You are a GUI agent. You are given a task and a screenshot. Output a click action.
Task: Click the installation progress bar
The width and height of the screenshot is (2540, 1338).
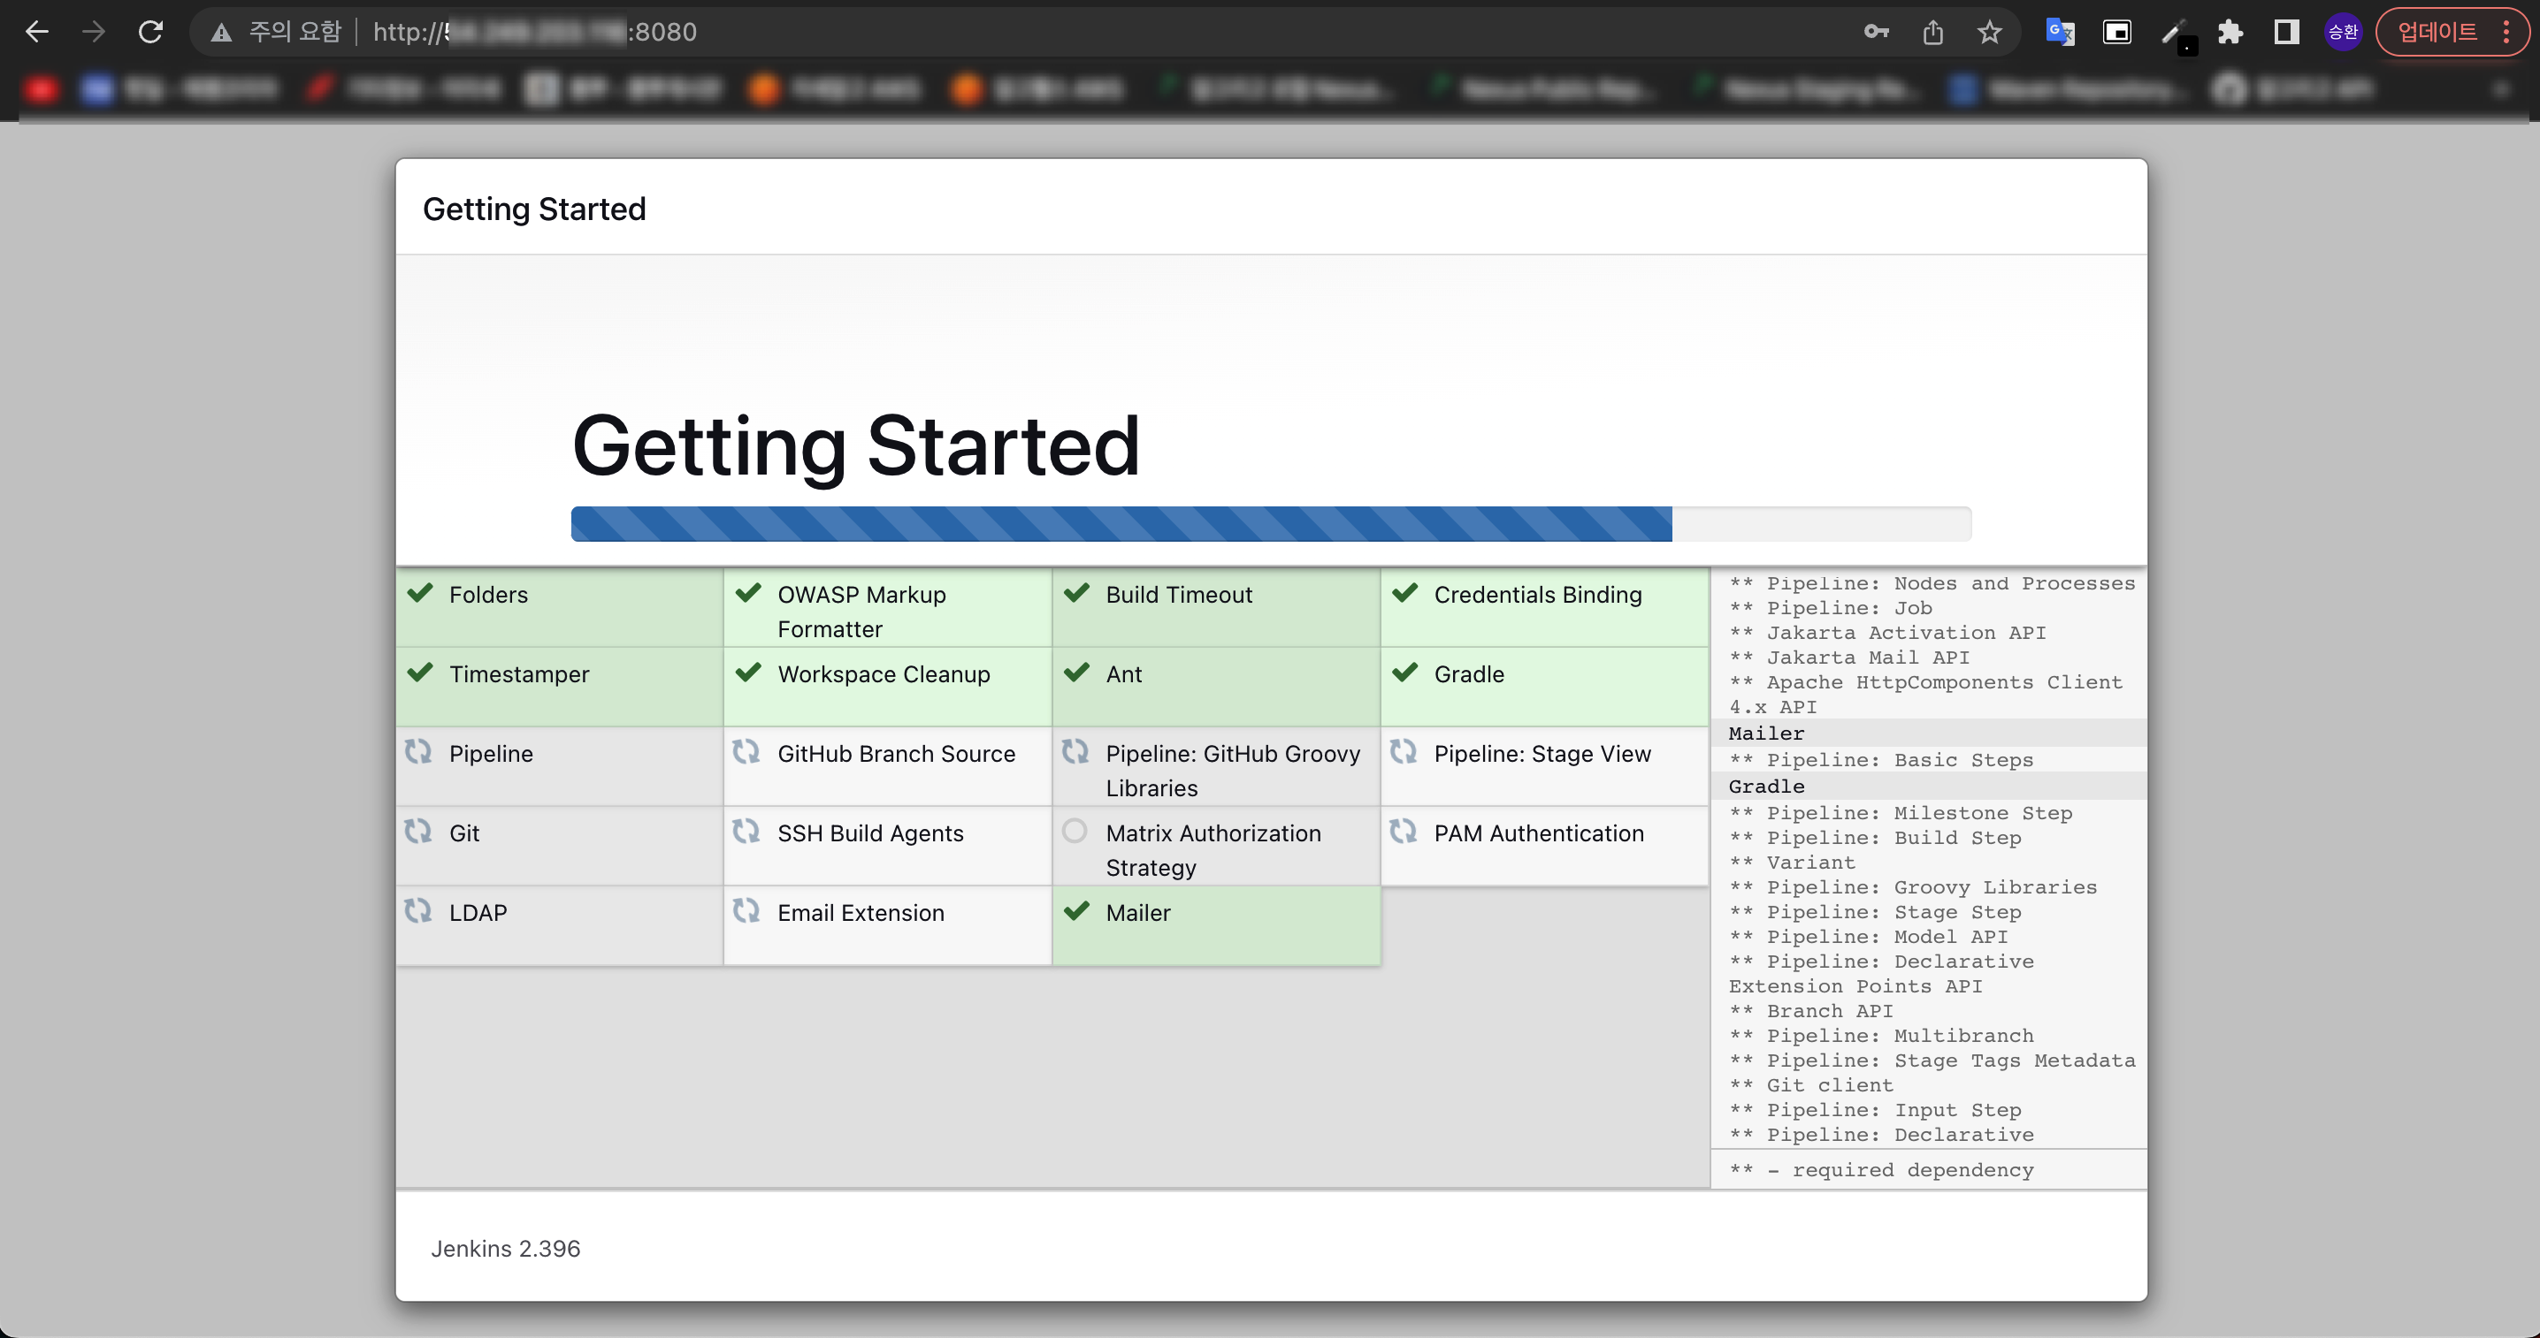1270,524
